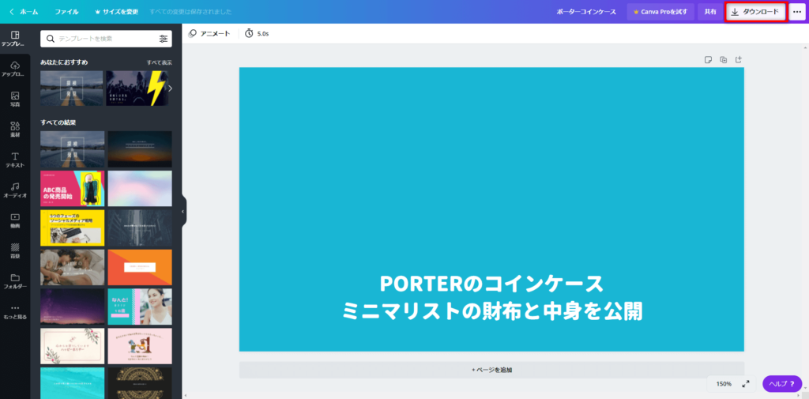The image size is (809, 399).
Task: Click the add notes icon above the page
Action: coord(709,59)
